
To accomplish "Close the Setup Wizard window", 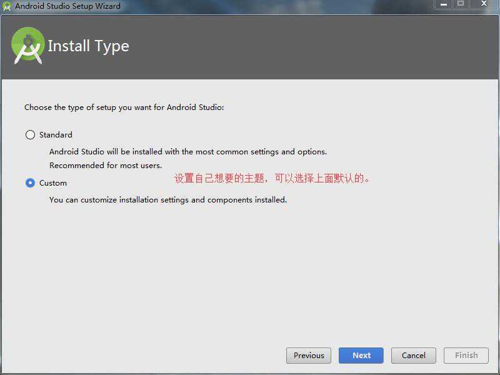I will click(484, 4).
